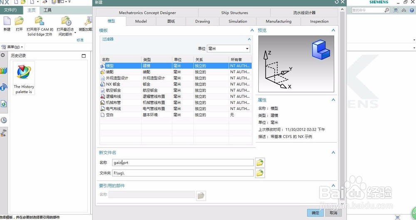The height and width of the screenshot is (220, 416).
Task: Open the web browser globe icon in sidebar
Action: 3,104
